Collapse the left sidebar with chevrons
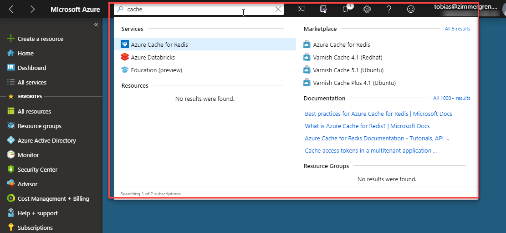 click(96, 25)
